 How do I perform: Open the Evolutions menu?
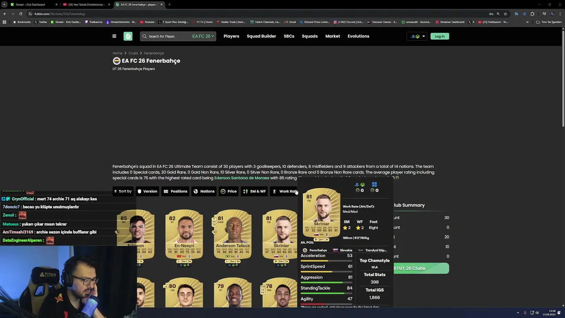(358, 36)
